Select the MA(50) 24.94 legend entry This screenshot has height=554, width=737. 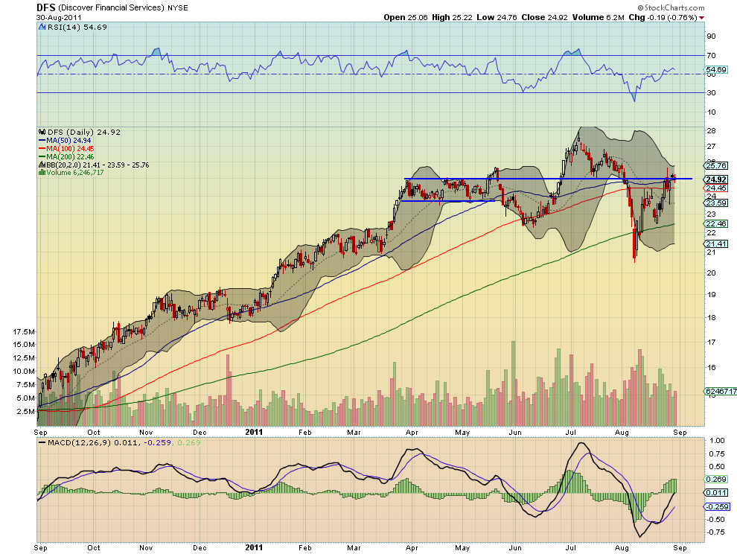click(65, 140)
